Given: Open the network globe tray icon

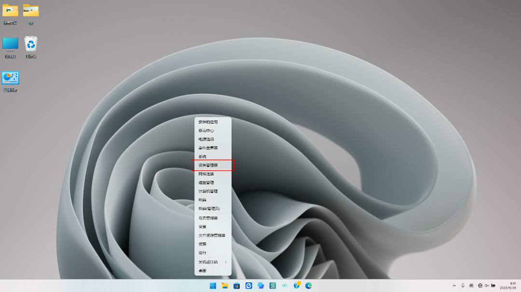Looking at the screenshot, I should pyautogui.click(x=480, y=286).
